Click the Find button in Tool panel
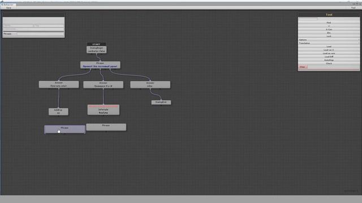This screenshot has height=203, width=362. click(329, 23)
